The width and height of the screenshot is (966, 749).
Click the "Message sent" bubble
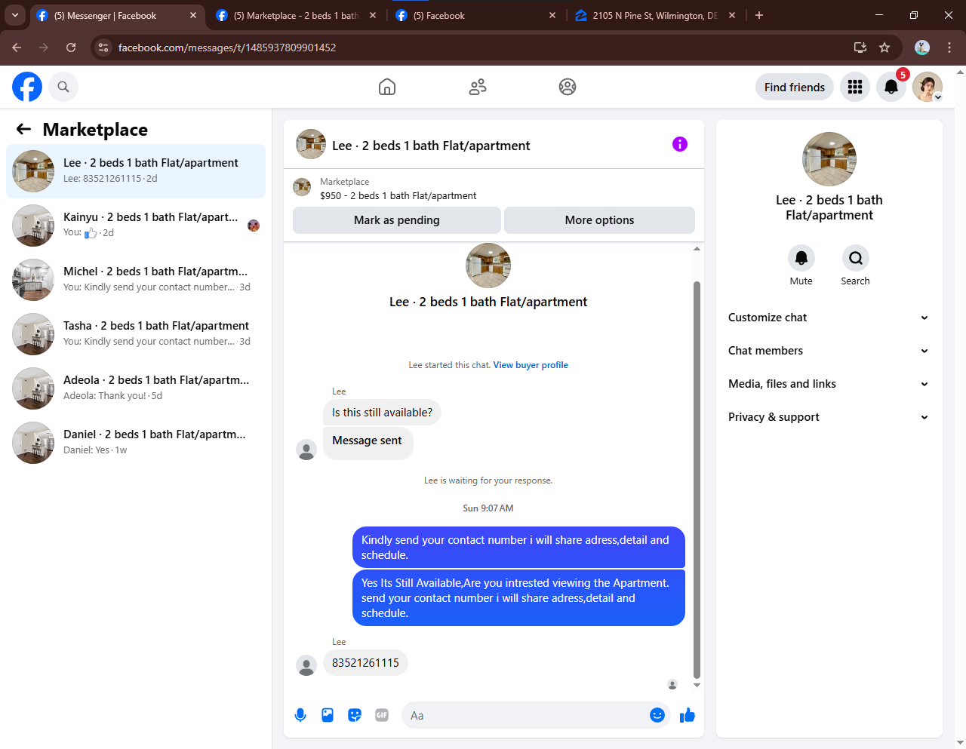click(x=368, y=443)
